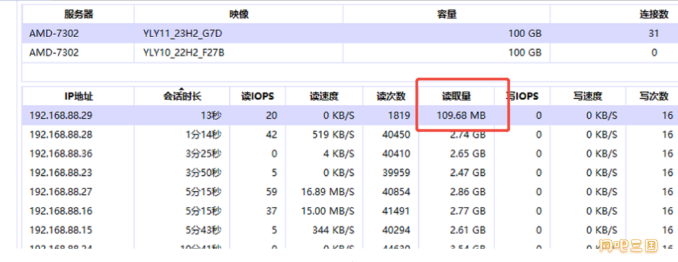The width and height of the screenshot is (678, 262).
Task: Click the read count 1819 cell
Action: tap(399, 115)
